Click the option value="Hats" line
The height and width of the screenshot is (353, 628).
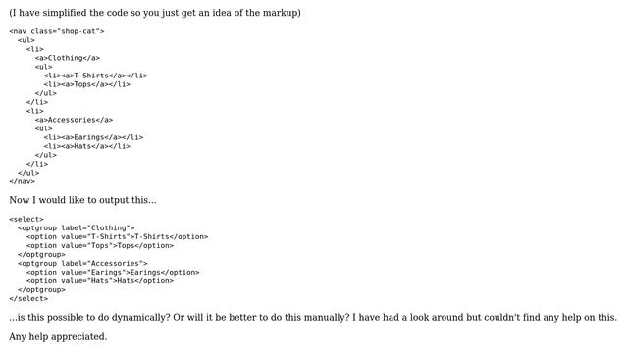[x=100, y=280]
